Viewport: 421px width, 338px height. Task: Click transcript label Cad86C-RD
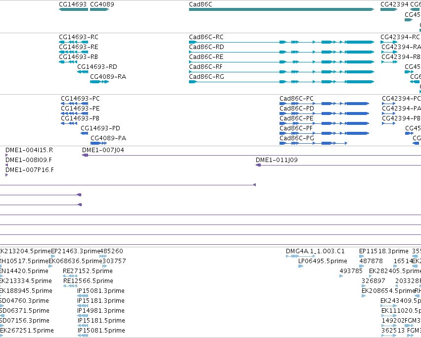(x=206, y=47)
